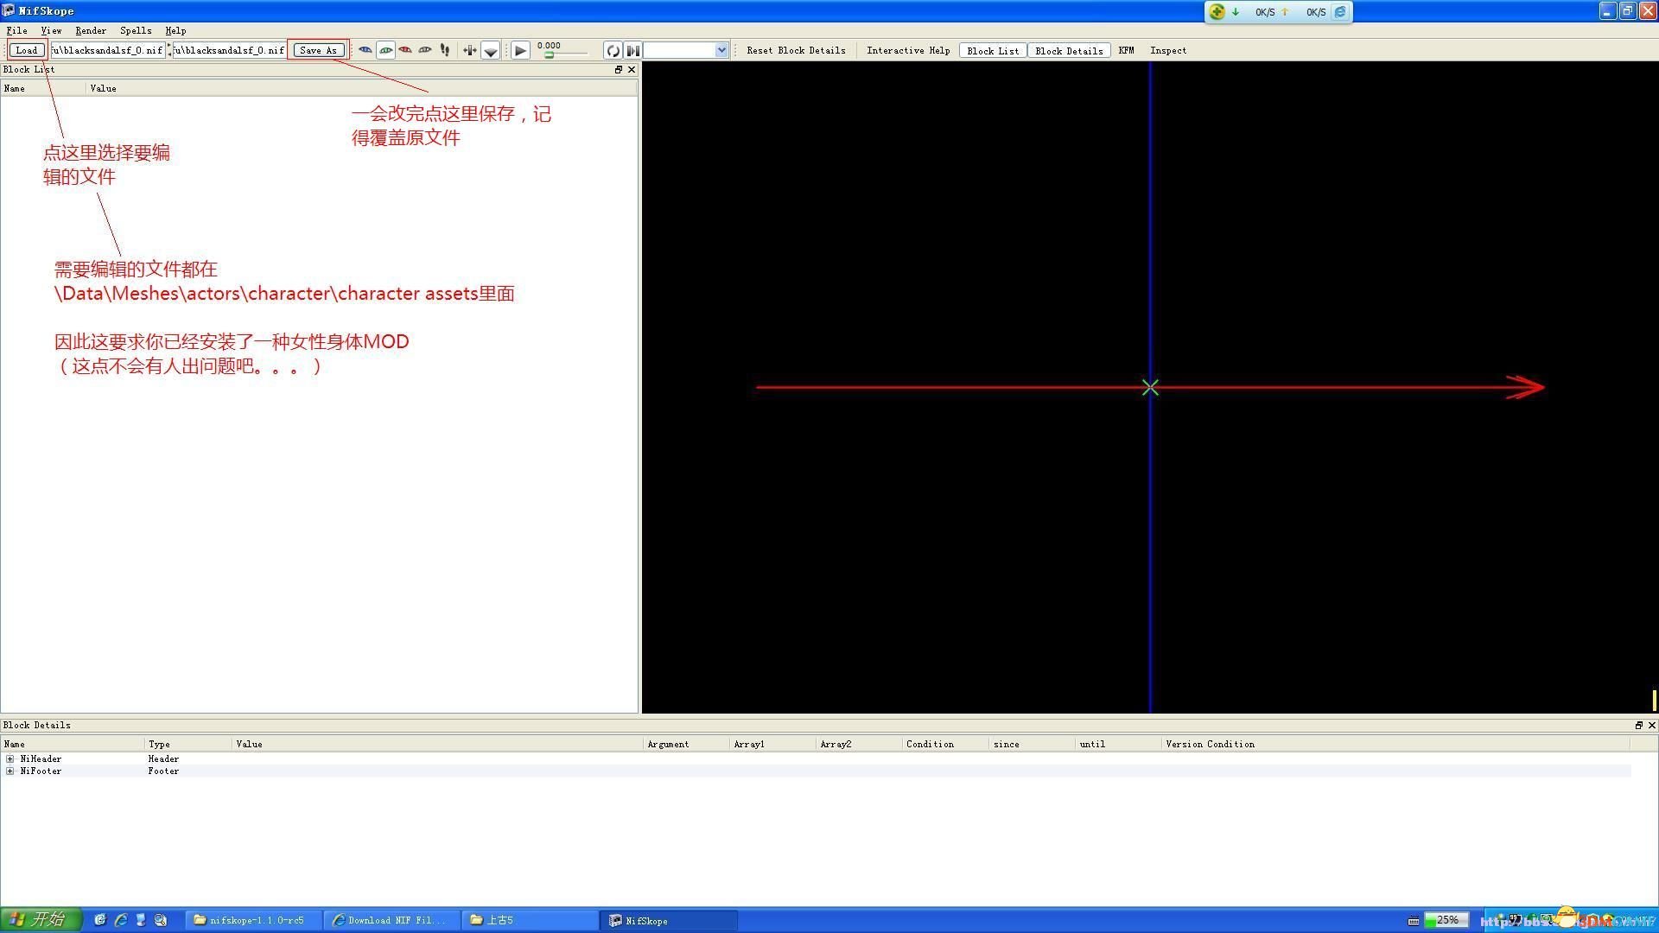Click the Block List Value column header
Viewport: 1659px width, 933px height.
(362, 88)
